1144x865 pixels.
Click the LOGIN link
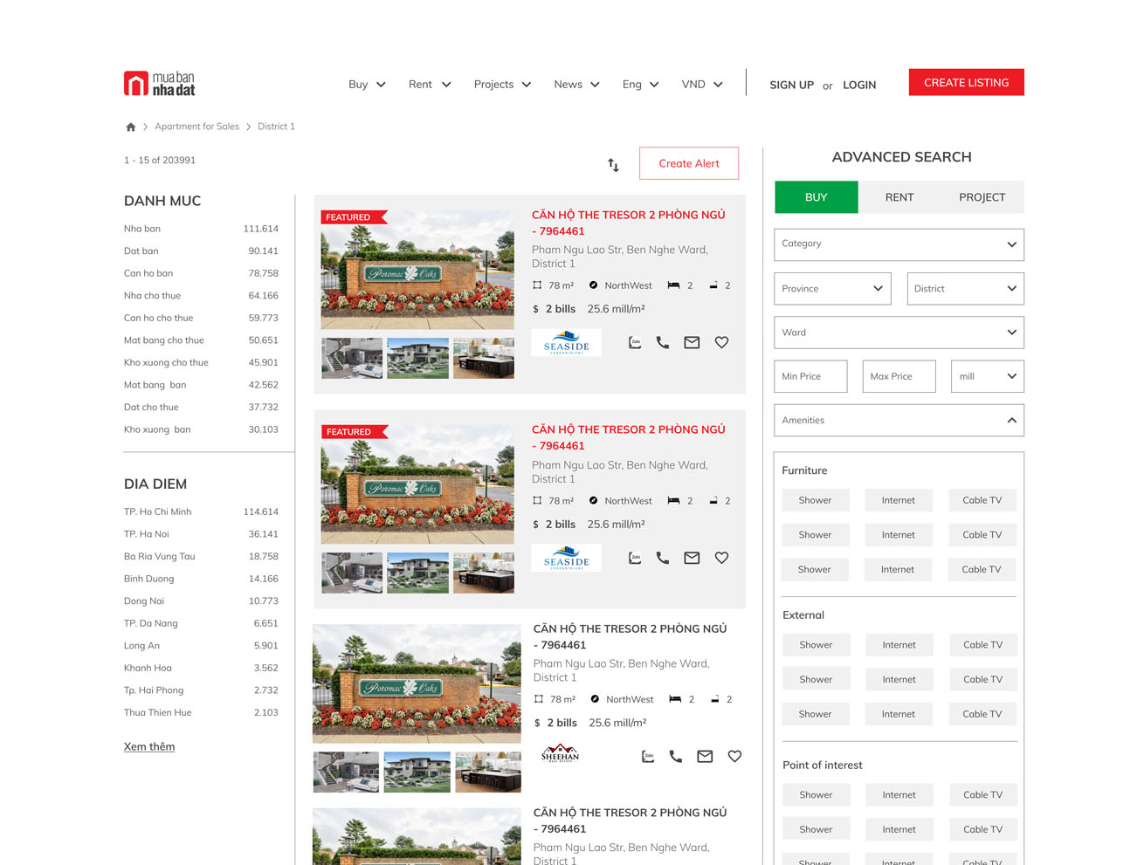point(859,86)
